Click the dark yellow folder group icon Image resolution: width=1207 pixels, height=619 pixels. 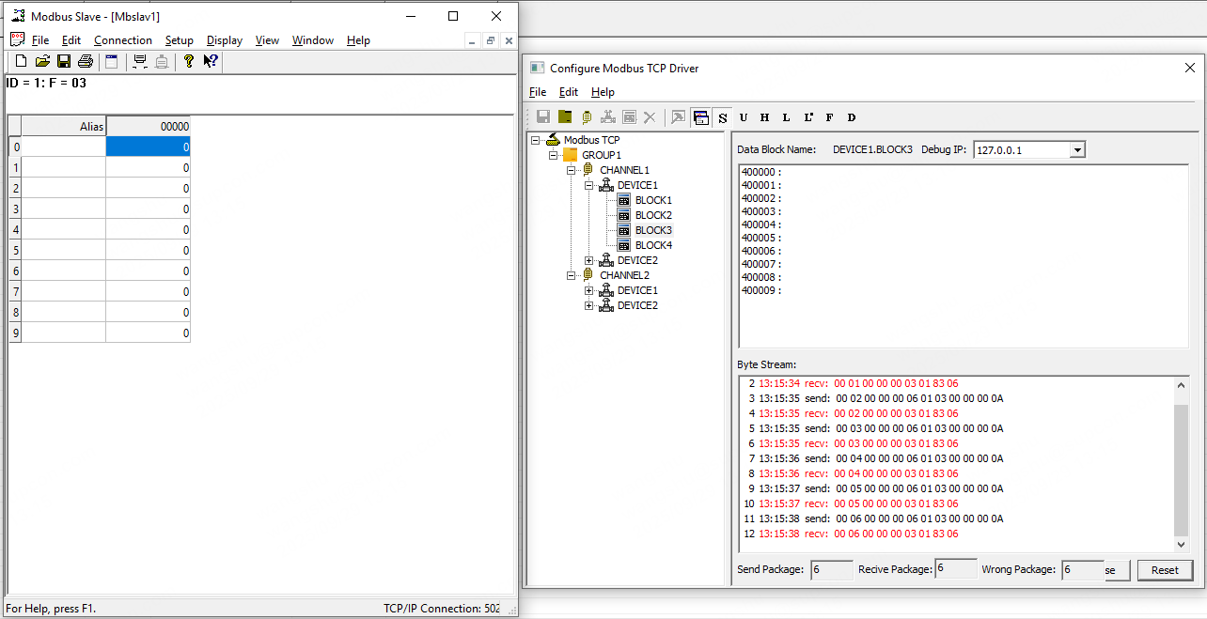coord(565,117)
